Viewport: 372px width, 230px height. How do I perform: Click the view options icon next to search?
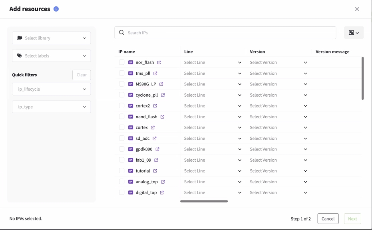354,33
